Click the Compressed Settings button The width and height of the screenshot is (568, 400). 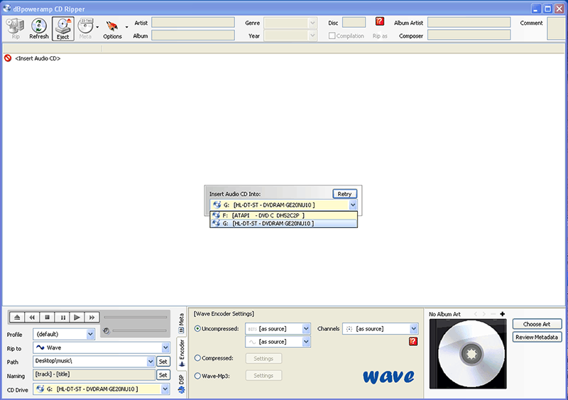[x=263, y=358]
